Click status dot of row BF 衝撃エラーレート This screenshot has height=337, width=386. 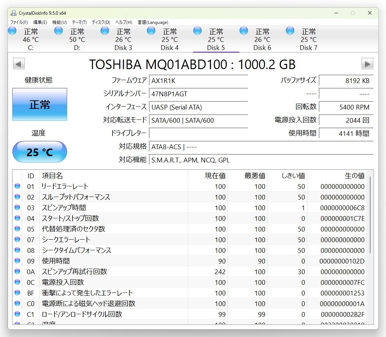17,293
